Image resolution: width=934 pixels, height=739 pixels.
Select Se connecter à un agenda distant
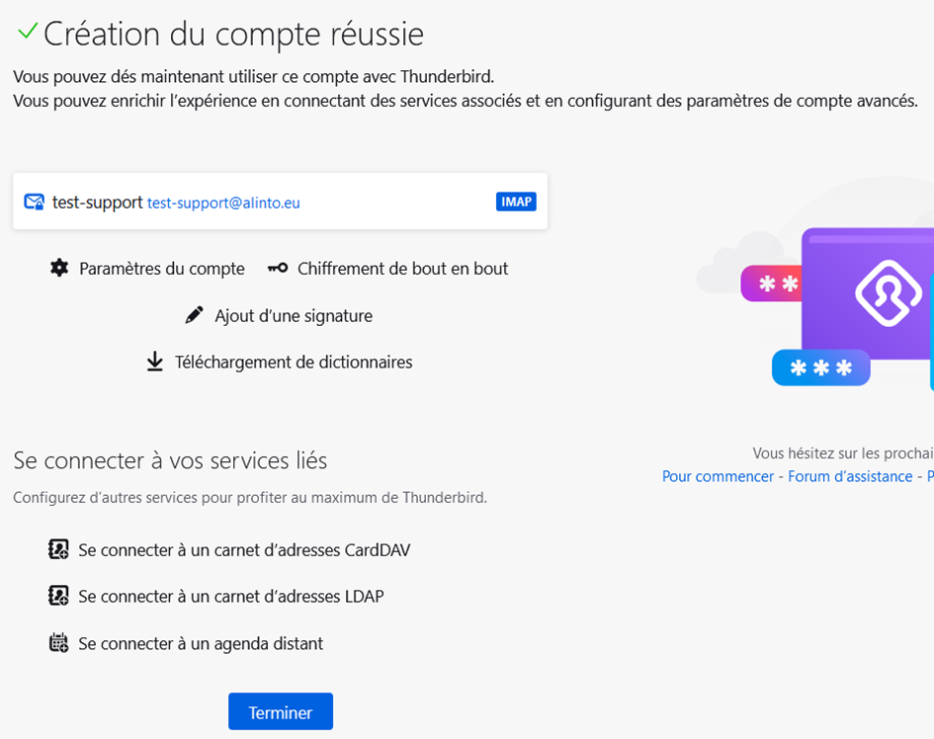(x=201, y=643)
